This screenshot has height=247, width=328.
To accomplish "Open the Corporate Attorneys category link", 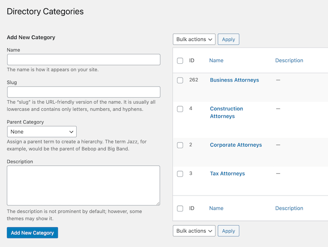I will click(236, 145).
